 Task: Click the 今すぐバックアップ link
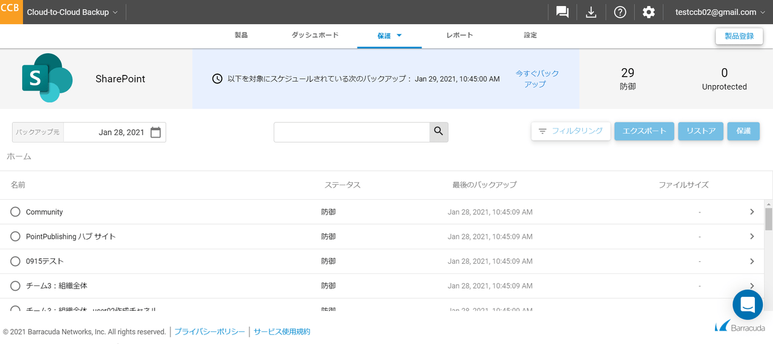coord(537,79)
